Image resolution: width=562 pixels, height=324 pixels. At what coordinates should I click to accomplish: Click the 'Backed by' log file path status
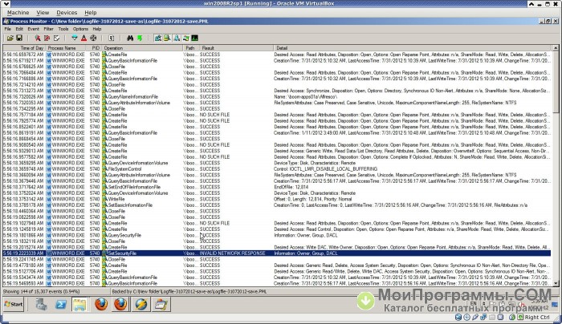pos(189,292)
